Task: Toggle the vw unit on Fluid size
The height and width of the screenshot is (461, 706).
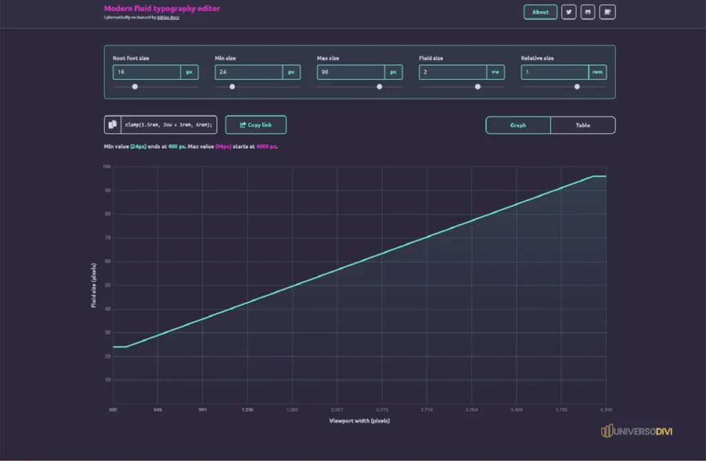Action: 495,72
